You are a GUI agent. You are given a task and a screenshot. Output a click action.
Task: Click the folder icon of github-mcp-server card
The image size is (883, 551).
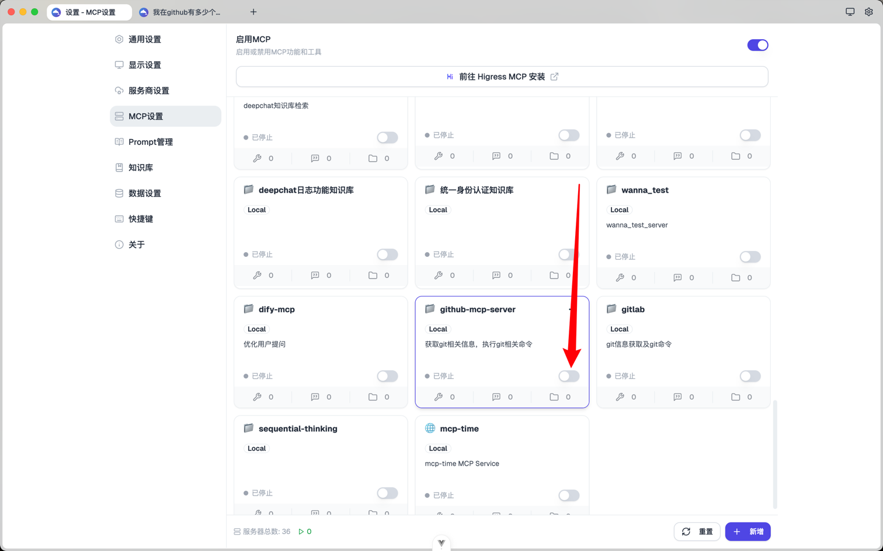(430, 309)
